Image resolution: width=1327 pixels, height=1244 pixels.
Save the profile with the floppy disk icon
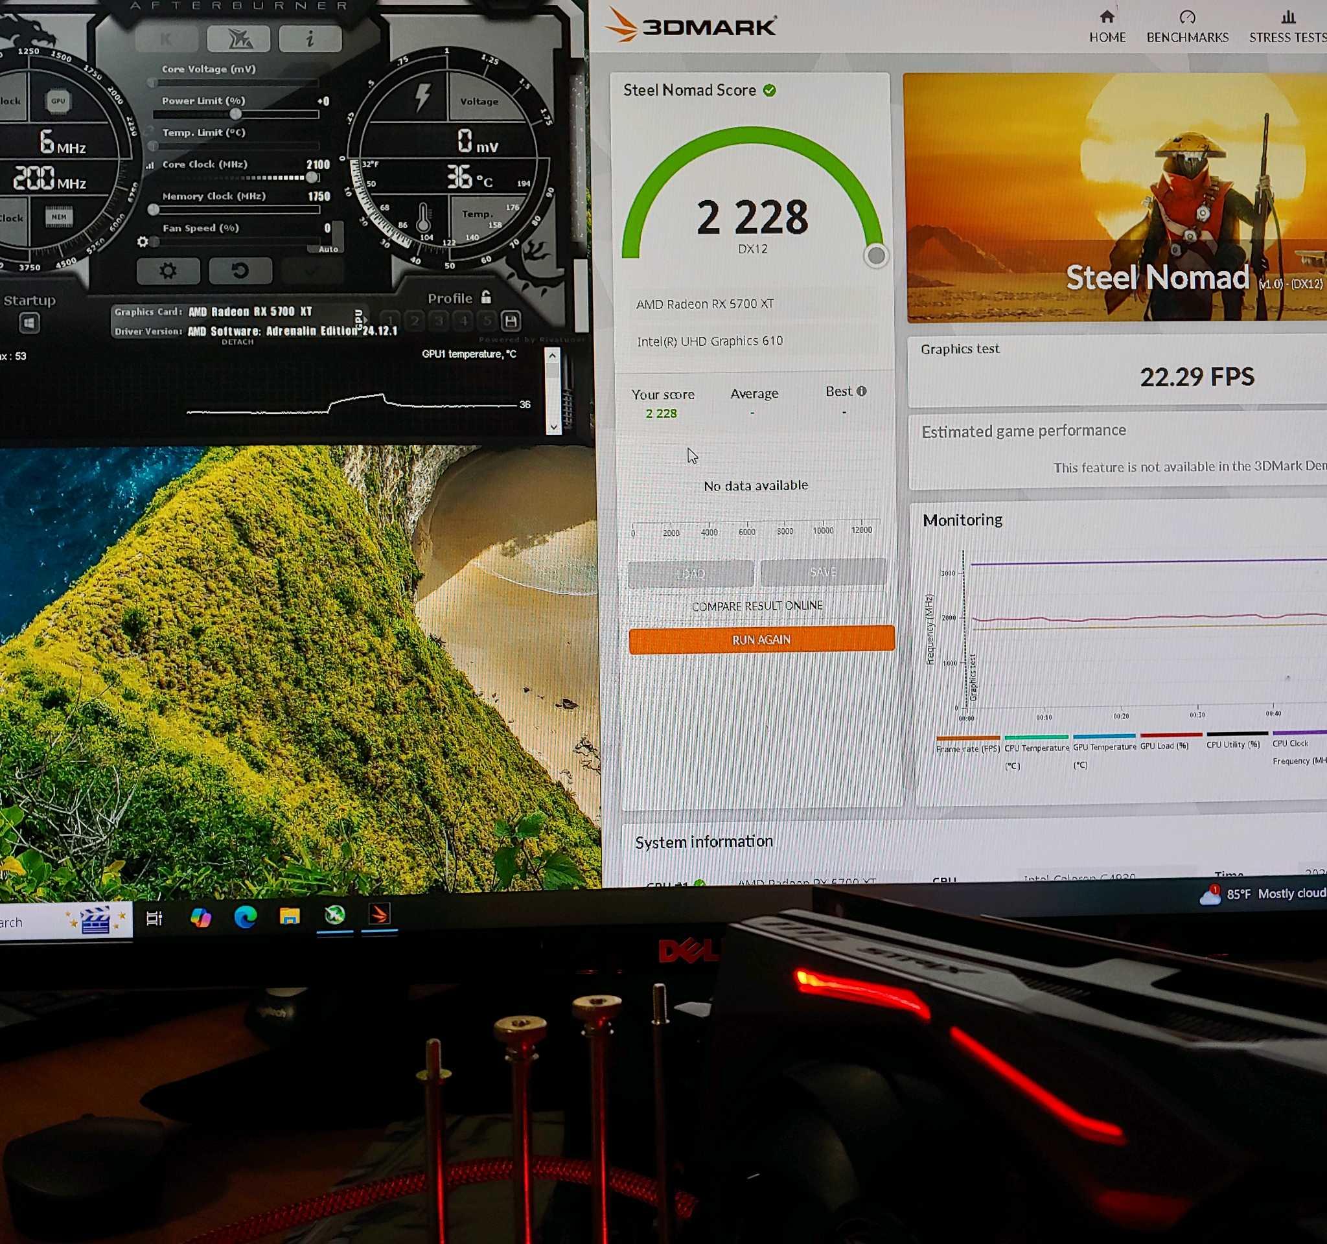(511, 321)
